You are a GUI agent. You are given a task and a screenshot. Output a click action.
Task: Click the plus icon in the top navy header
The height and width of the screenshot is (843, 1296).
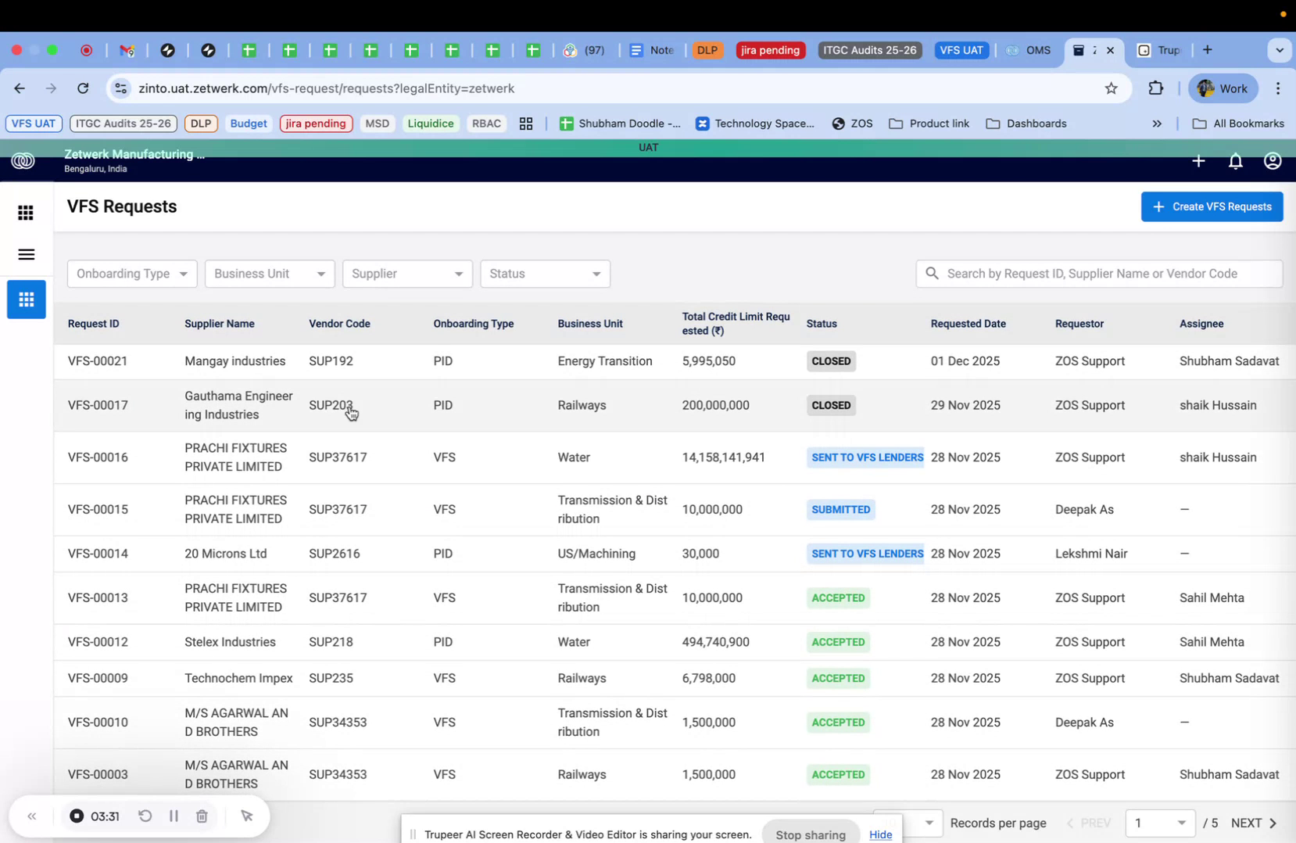[1198, 161]
